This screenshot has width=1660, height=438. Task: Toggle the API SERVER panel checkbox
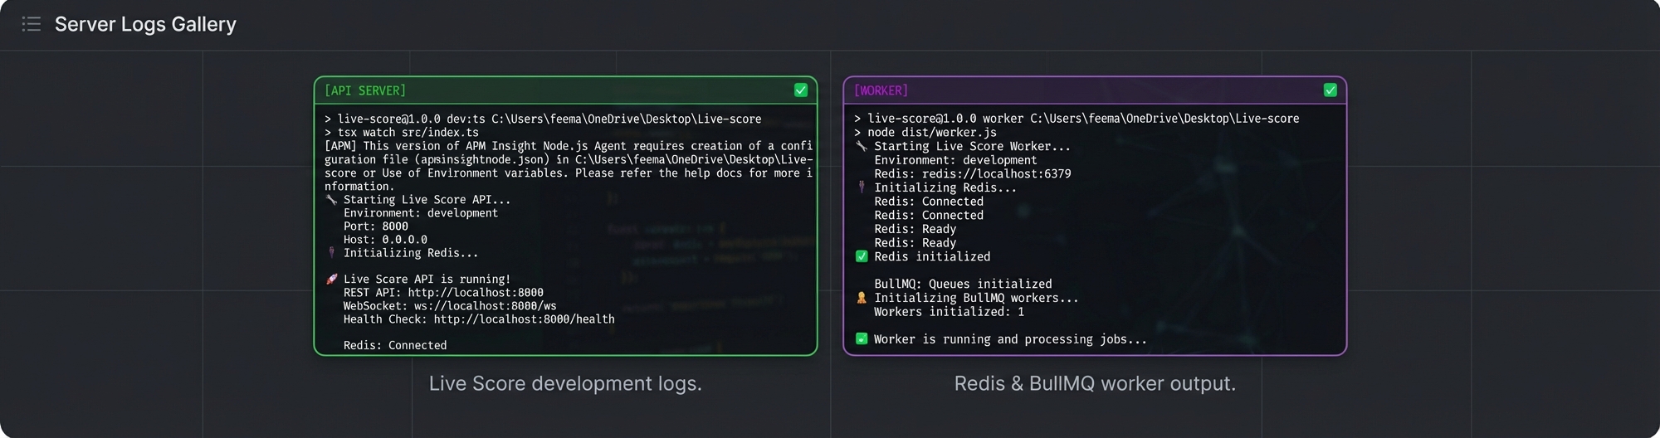[800, 90]
